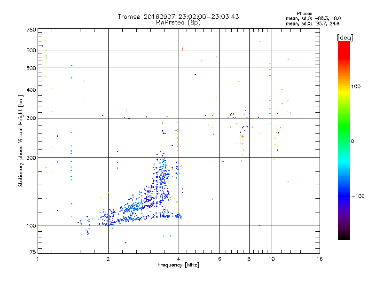Click the red top of color bar
Viewport: 376px width, 282px height.
(344, 48)
